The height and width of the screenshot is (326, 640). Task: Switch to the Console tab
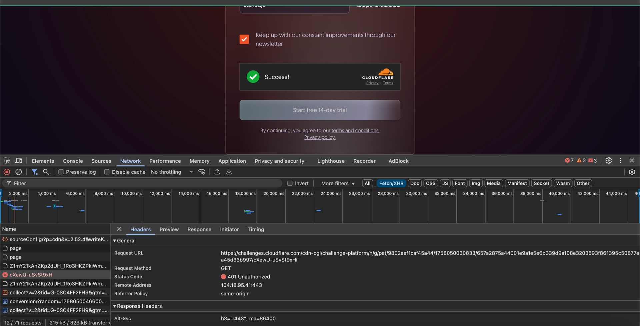[x=73, y=161]
